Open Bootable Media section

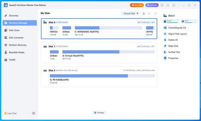coord(20,52)
